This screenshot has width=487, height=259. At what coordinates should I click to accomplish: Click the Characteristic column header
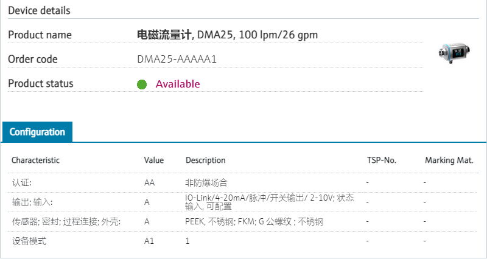tap(36, 161)
